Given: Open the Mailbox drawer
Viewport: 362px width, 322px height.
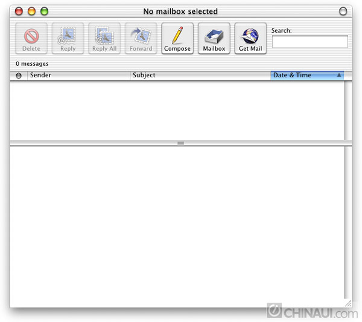Looking at the screenshot, I should 214,39.
